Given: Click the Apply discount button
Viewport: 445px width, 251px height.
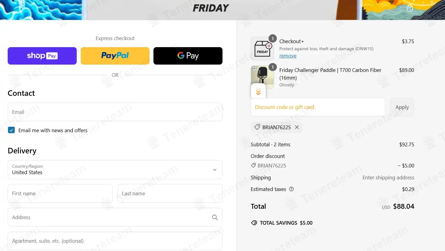Looking at the screenshot, I should [402, 107].
